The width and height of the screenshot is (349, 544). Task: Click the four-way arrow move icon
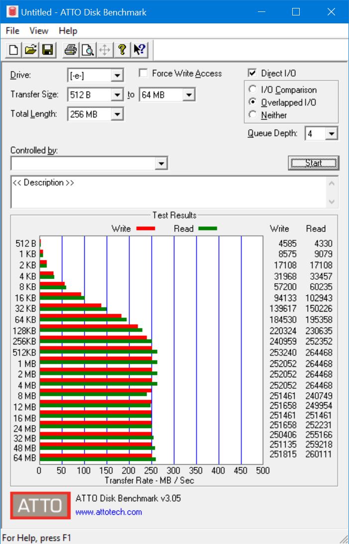pos(105,50)
